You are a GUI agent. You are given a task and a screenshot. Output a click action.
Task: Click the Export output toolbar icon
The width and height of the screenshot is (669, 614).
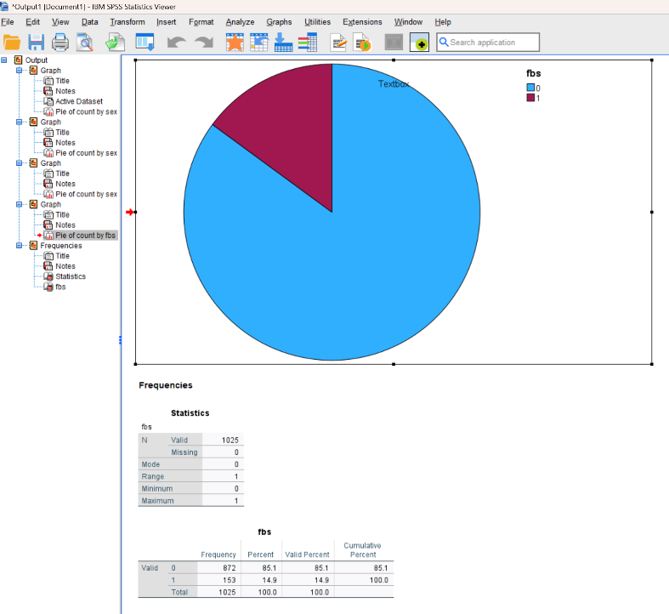115,43
